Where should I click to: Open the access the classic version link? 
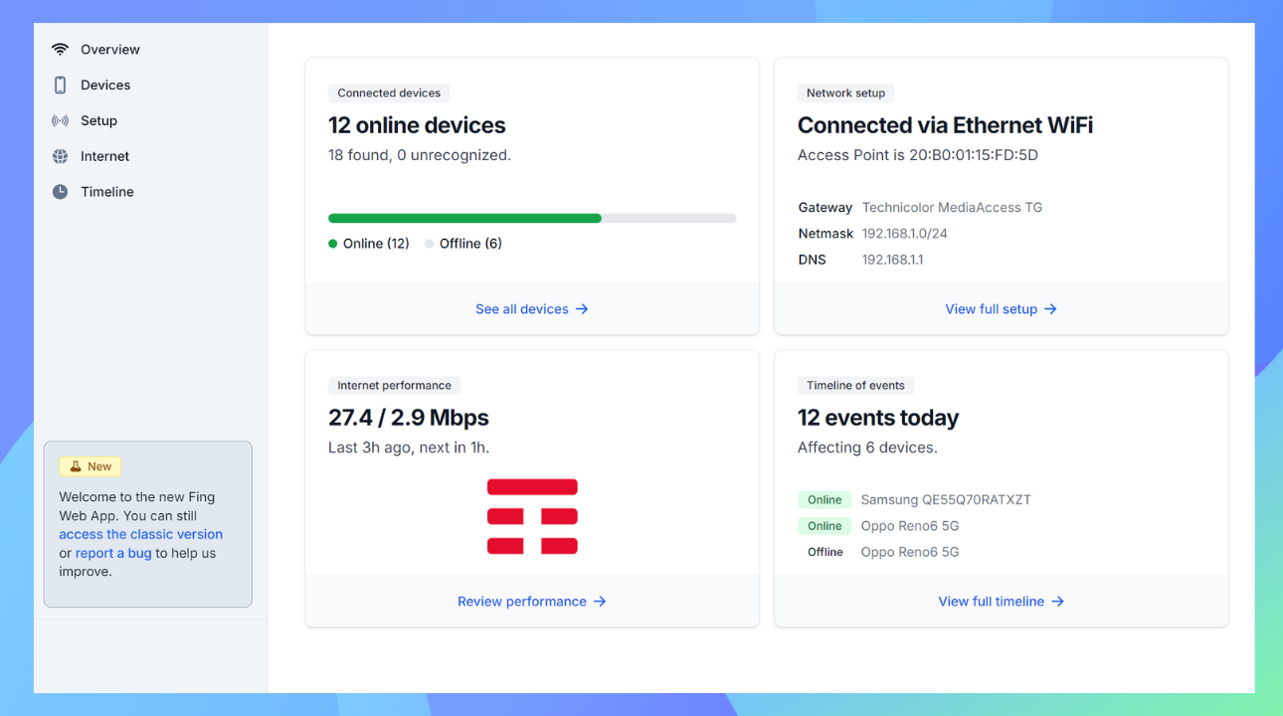point(140,534)
